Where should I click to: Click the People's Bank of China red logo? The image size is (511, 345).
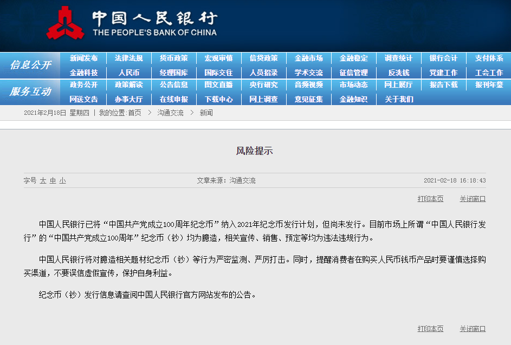point(65,23)
